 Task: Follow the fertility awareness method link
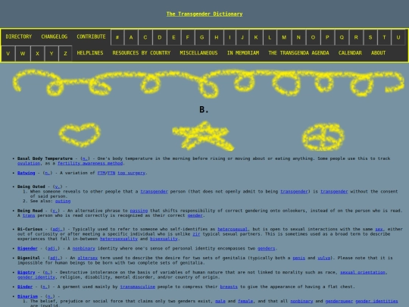[90, 164]
